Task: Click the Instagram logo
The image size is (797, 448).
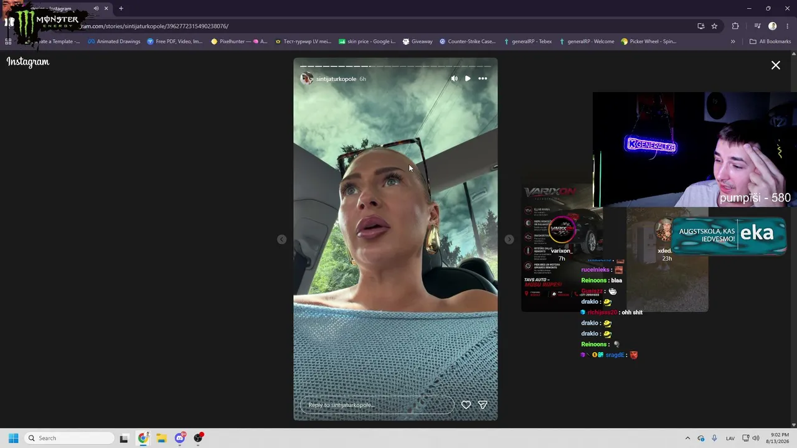Action: pyautogui.click(x=28, y=62)
